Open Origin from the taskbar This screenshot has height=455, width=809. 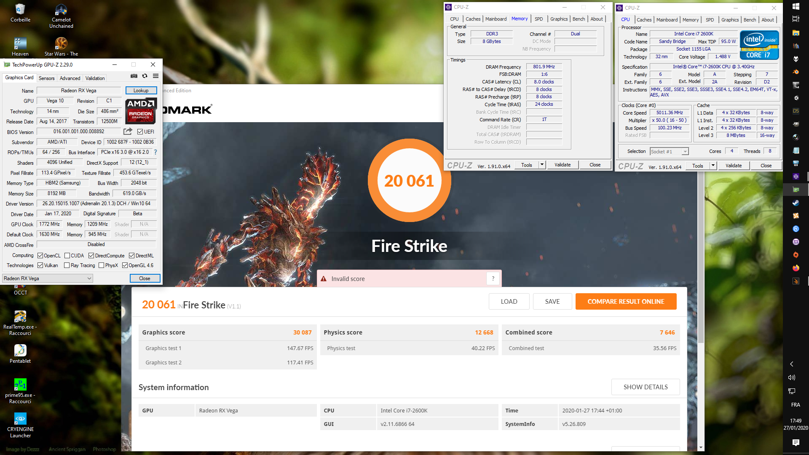tap(796, 255)
